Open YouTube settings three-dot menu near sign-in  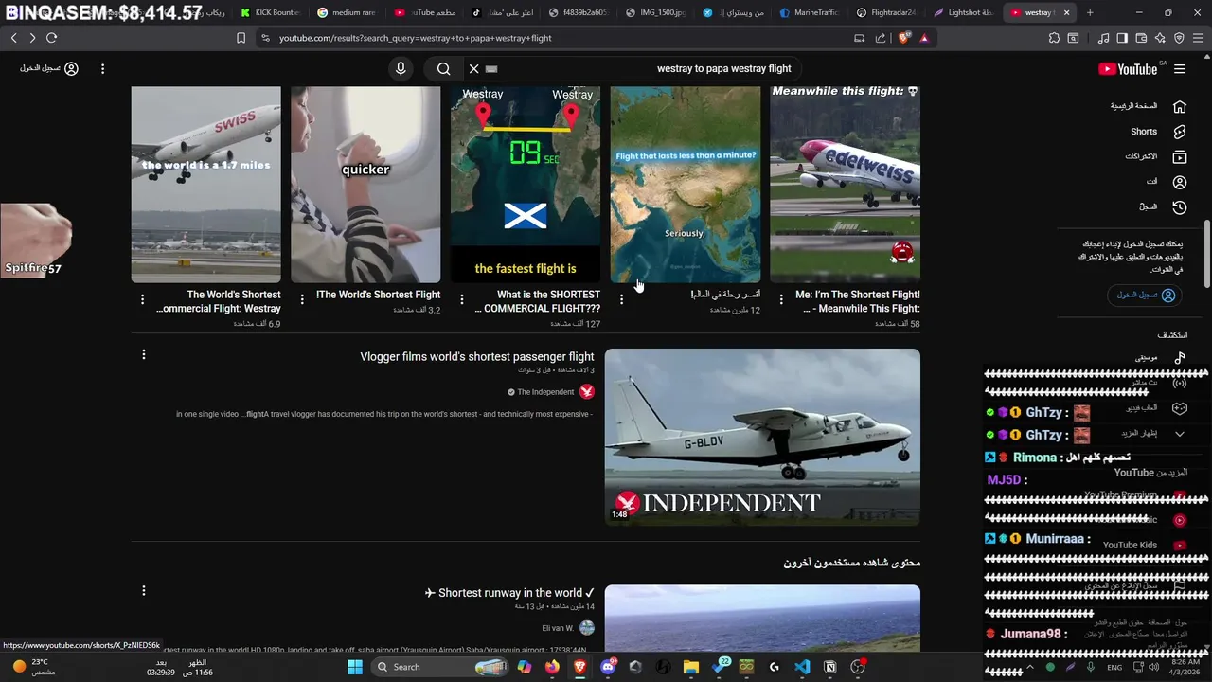click(x=102, y=68)
